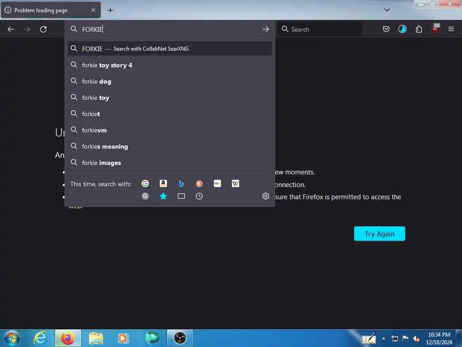This screenshot has width=462, height=347.
Task: Open the Pocket save icon
Action: [386, 29]
